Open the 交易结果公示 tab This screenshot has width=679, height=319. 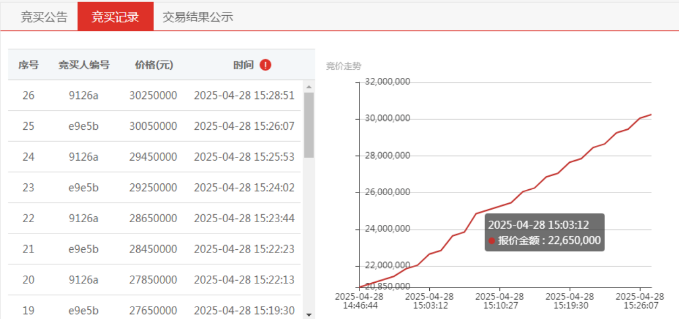pyautogui.click(x=198, y=17)
